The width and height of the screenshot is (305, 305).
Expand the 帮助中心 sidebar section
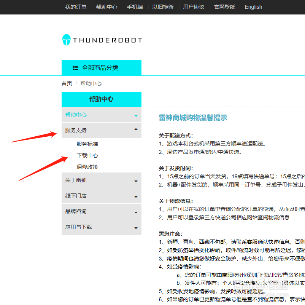(x=102, y=115)
